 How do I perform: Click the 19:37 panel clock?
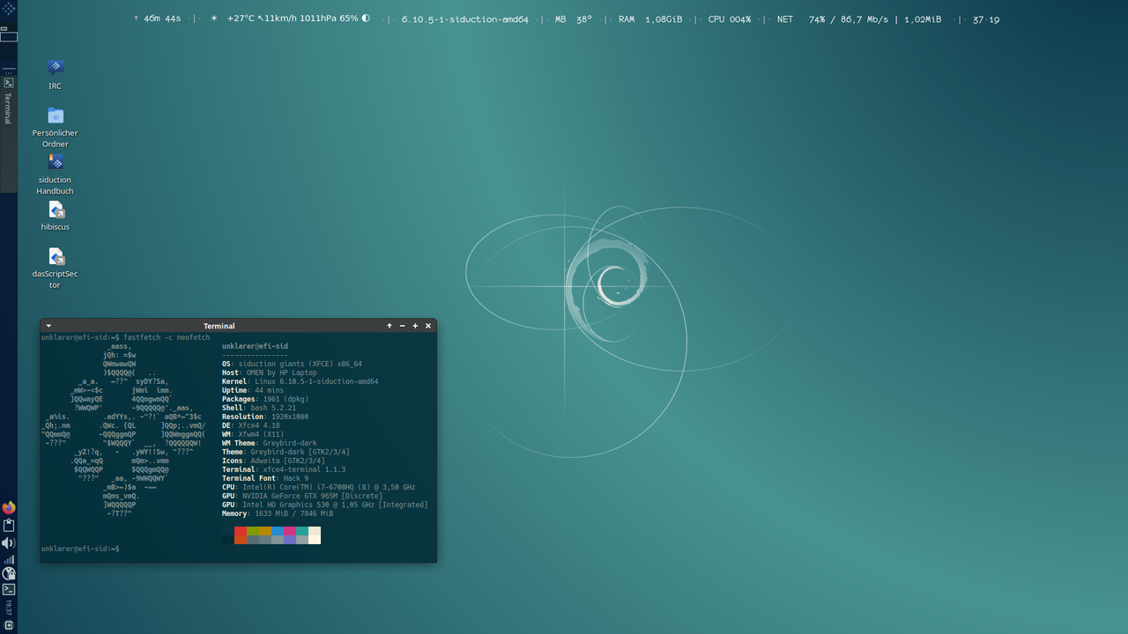pos(9,608)
